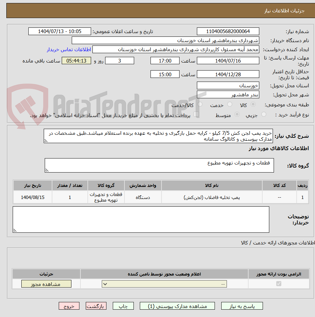Select the کالا/خدمت radio option
The height and width of the screenshot is (317, 315).
tap(200, 104)
